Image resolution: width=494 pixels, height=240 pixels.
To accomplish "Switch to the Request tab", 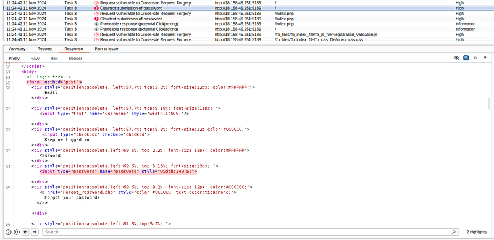I will click(45, 49).
